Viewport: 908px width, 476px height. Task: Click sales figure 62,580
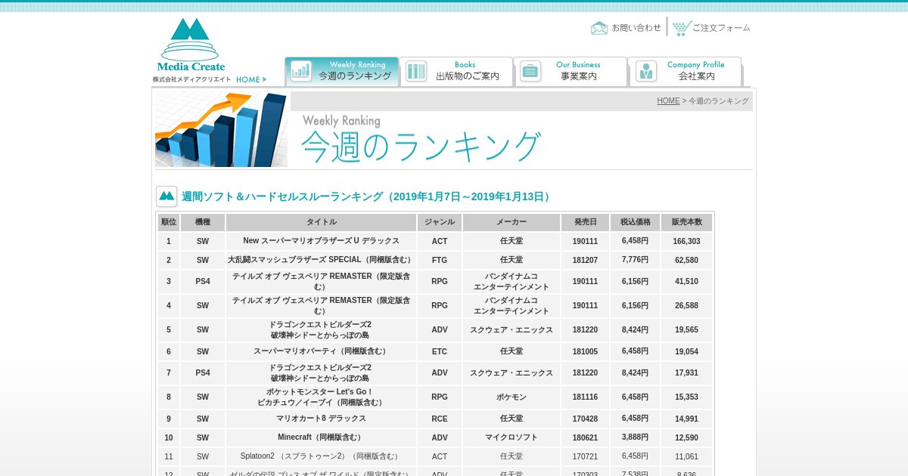point(687,260)
